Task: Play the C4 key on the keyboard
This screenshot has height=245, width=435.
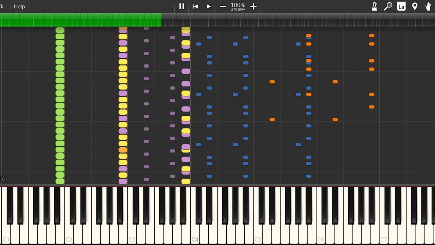Action: coord(195,235)
